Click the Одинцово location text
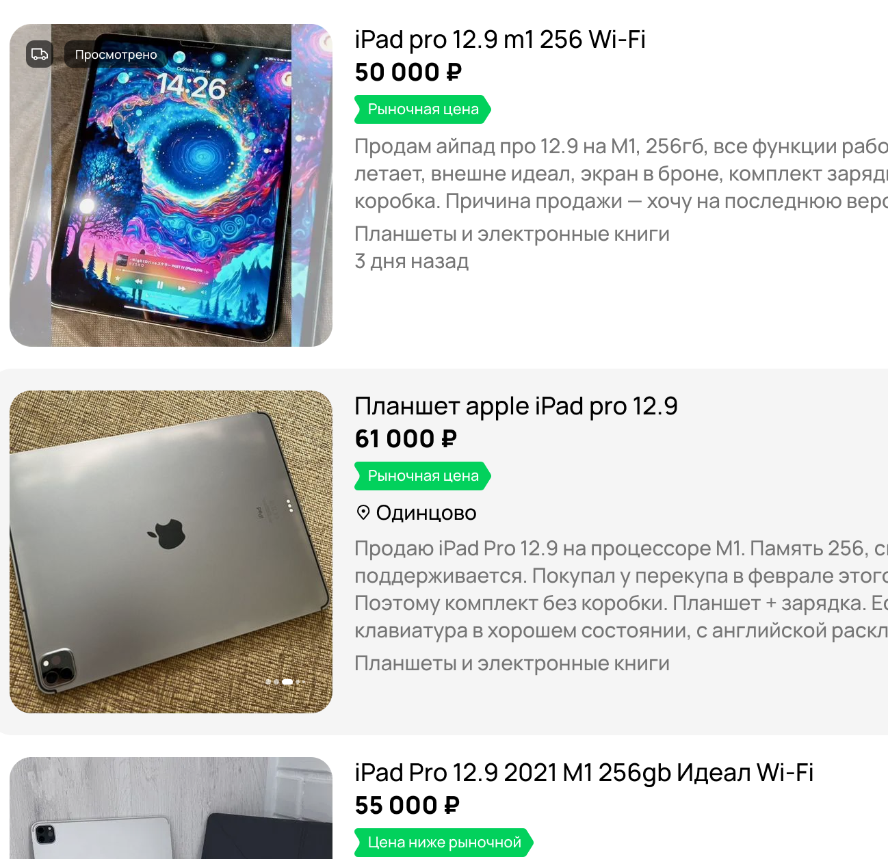The width and height of the screenshot is (888, 859). [426, 513]
